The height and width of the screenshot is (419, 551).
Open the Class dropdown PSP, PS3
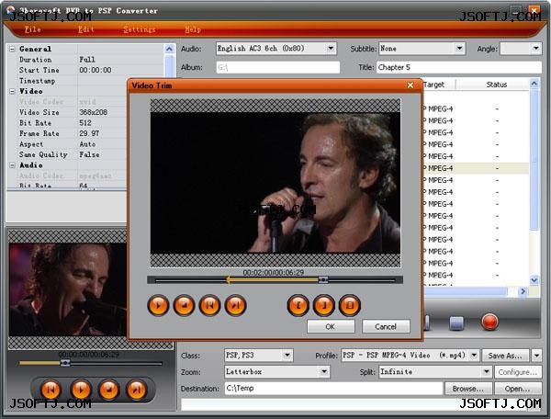coord(287,355)
